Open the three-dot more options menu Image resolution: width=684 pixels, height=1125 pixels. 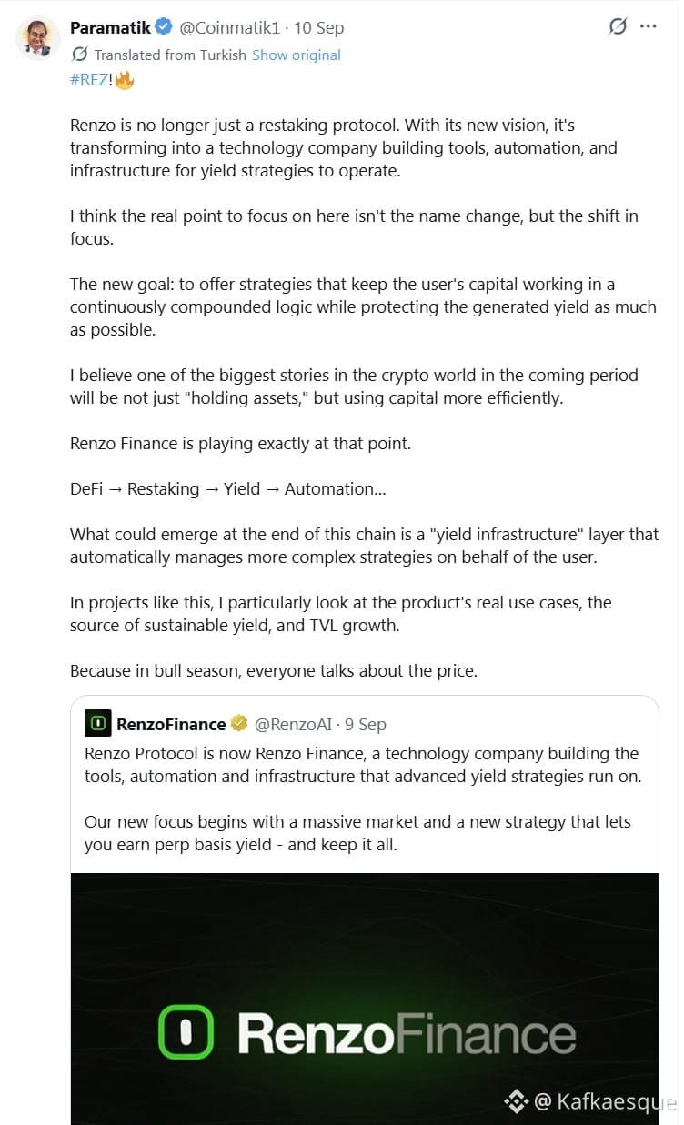pos(648,26)
